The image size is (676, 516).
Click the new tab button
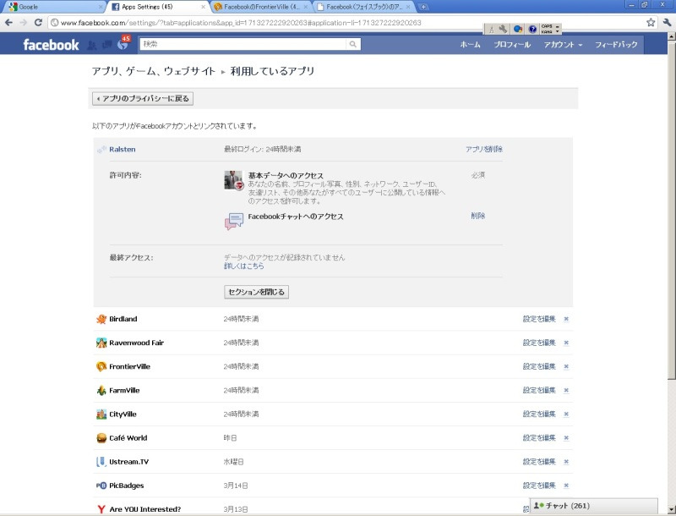424,7
